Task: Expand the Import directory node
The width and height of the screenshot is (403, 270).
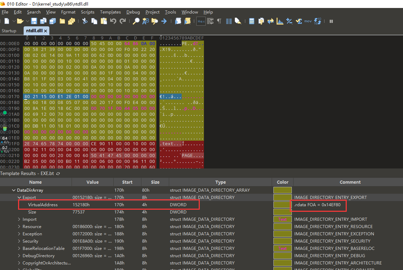Action: (19, 219)
